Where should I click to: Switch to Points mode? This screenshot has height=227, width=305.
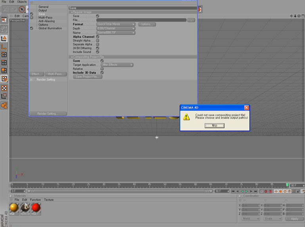pyautogui.click(x=4, y=54)
